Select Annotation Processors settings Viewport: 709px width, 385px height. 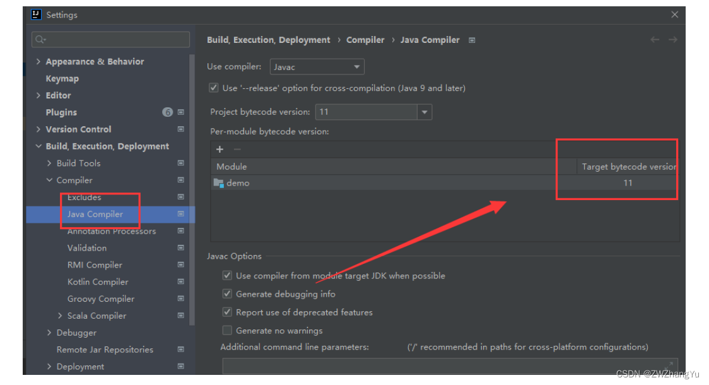112,231
